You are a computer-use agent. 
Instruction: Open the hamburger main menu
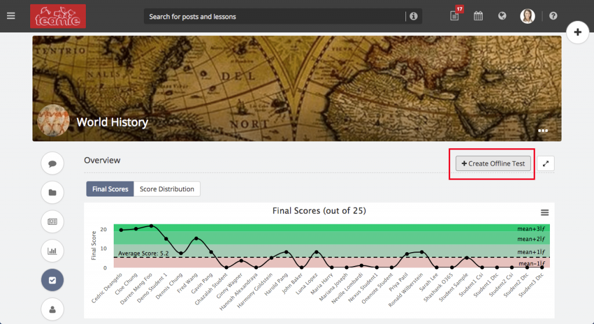tap(11, 16)
